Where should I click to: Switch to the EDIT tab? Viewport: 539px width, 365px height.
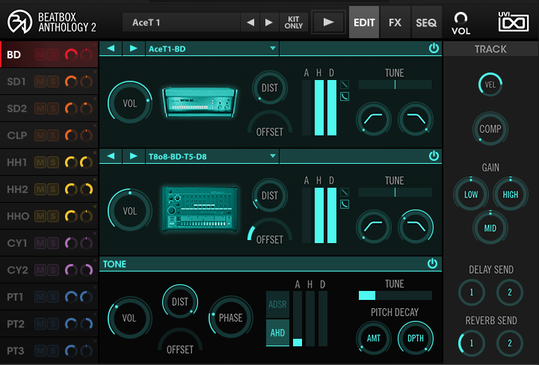click(364, 22)
